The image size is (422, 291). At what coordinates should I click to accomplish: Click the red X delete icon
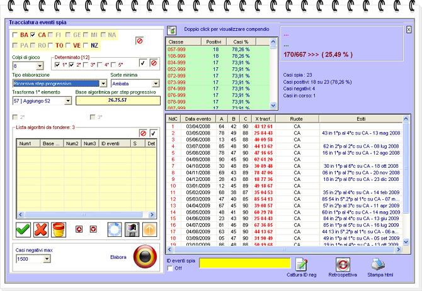[40, 229]
